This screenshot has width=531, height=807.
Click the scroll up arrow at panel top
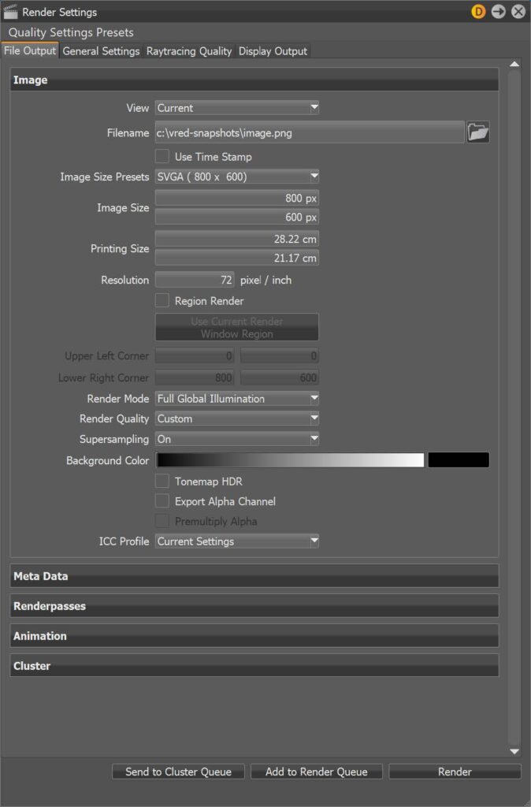click(514, 65)
